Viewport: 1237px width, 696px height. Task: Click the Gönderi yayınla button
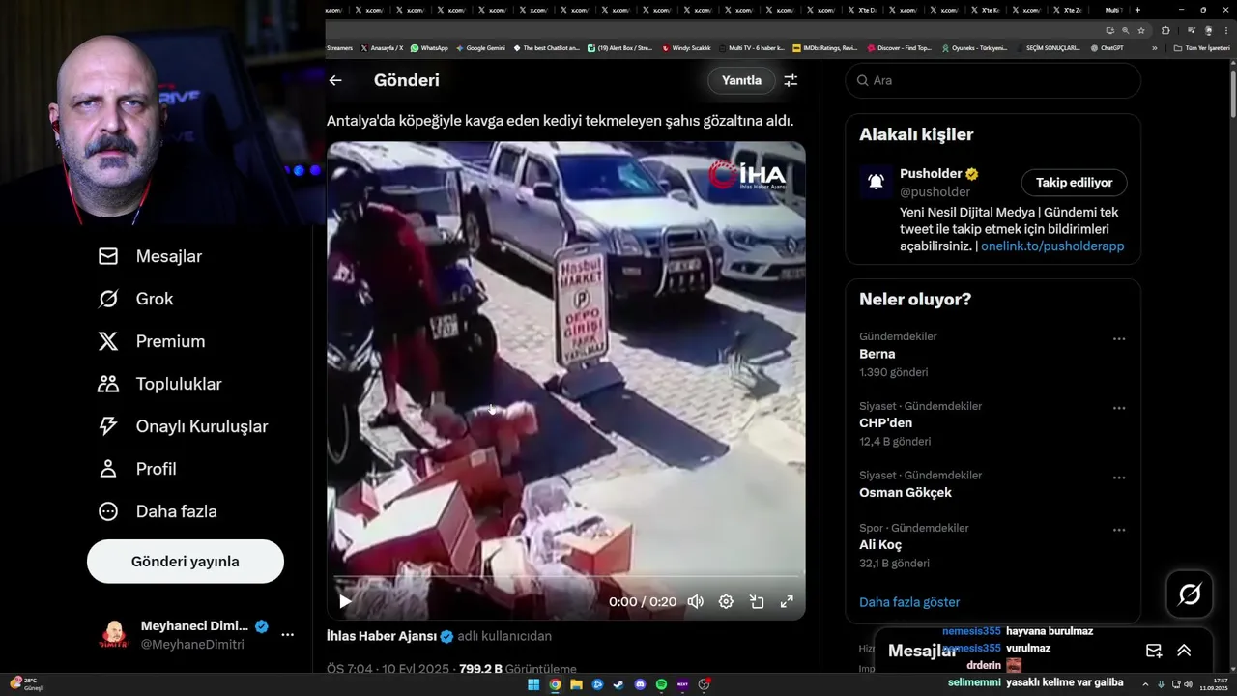[x=186, y=562]
